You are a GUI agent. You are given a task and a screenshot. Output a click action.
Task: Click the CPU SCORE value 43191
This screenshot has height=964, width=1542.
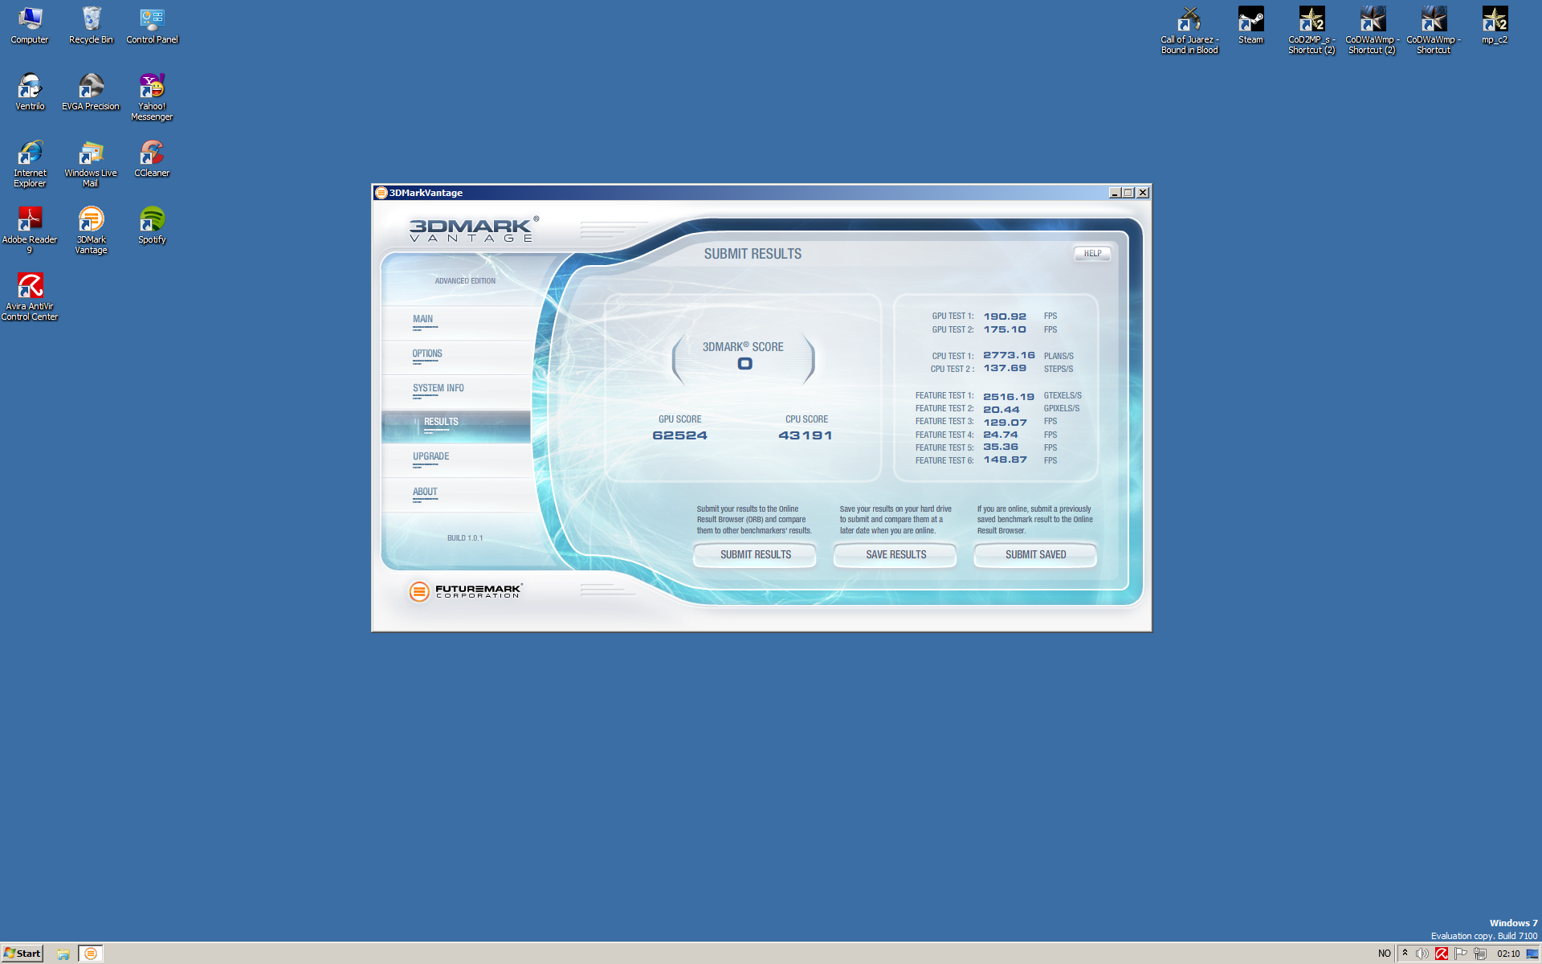pyautogui.click(x=806, y=435)
